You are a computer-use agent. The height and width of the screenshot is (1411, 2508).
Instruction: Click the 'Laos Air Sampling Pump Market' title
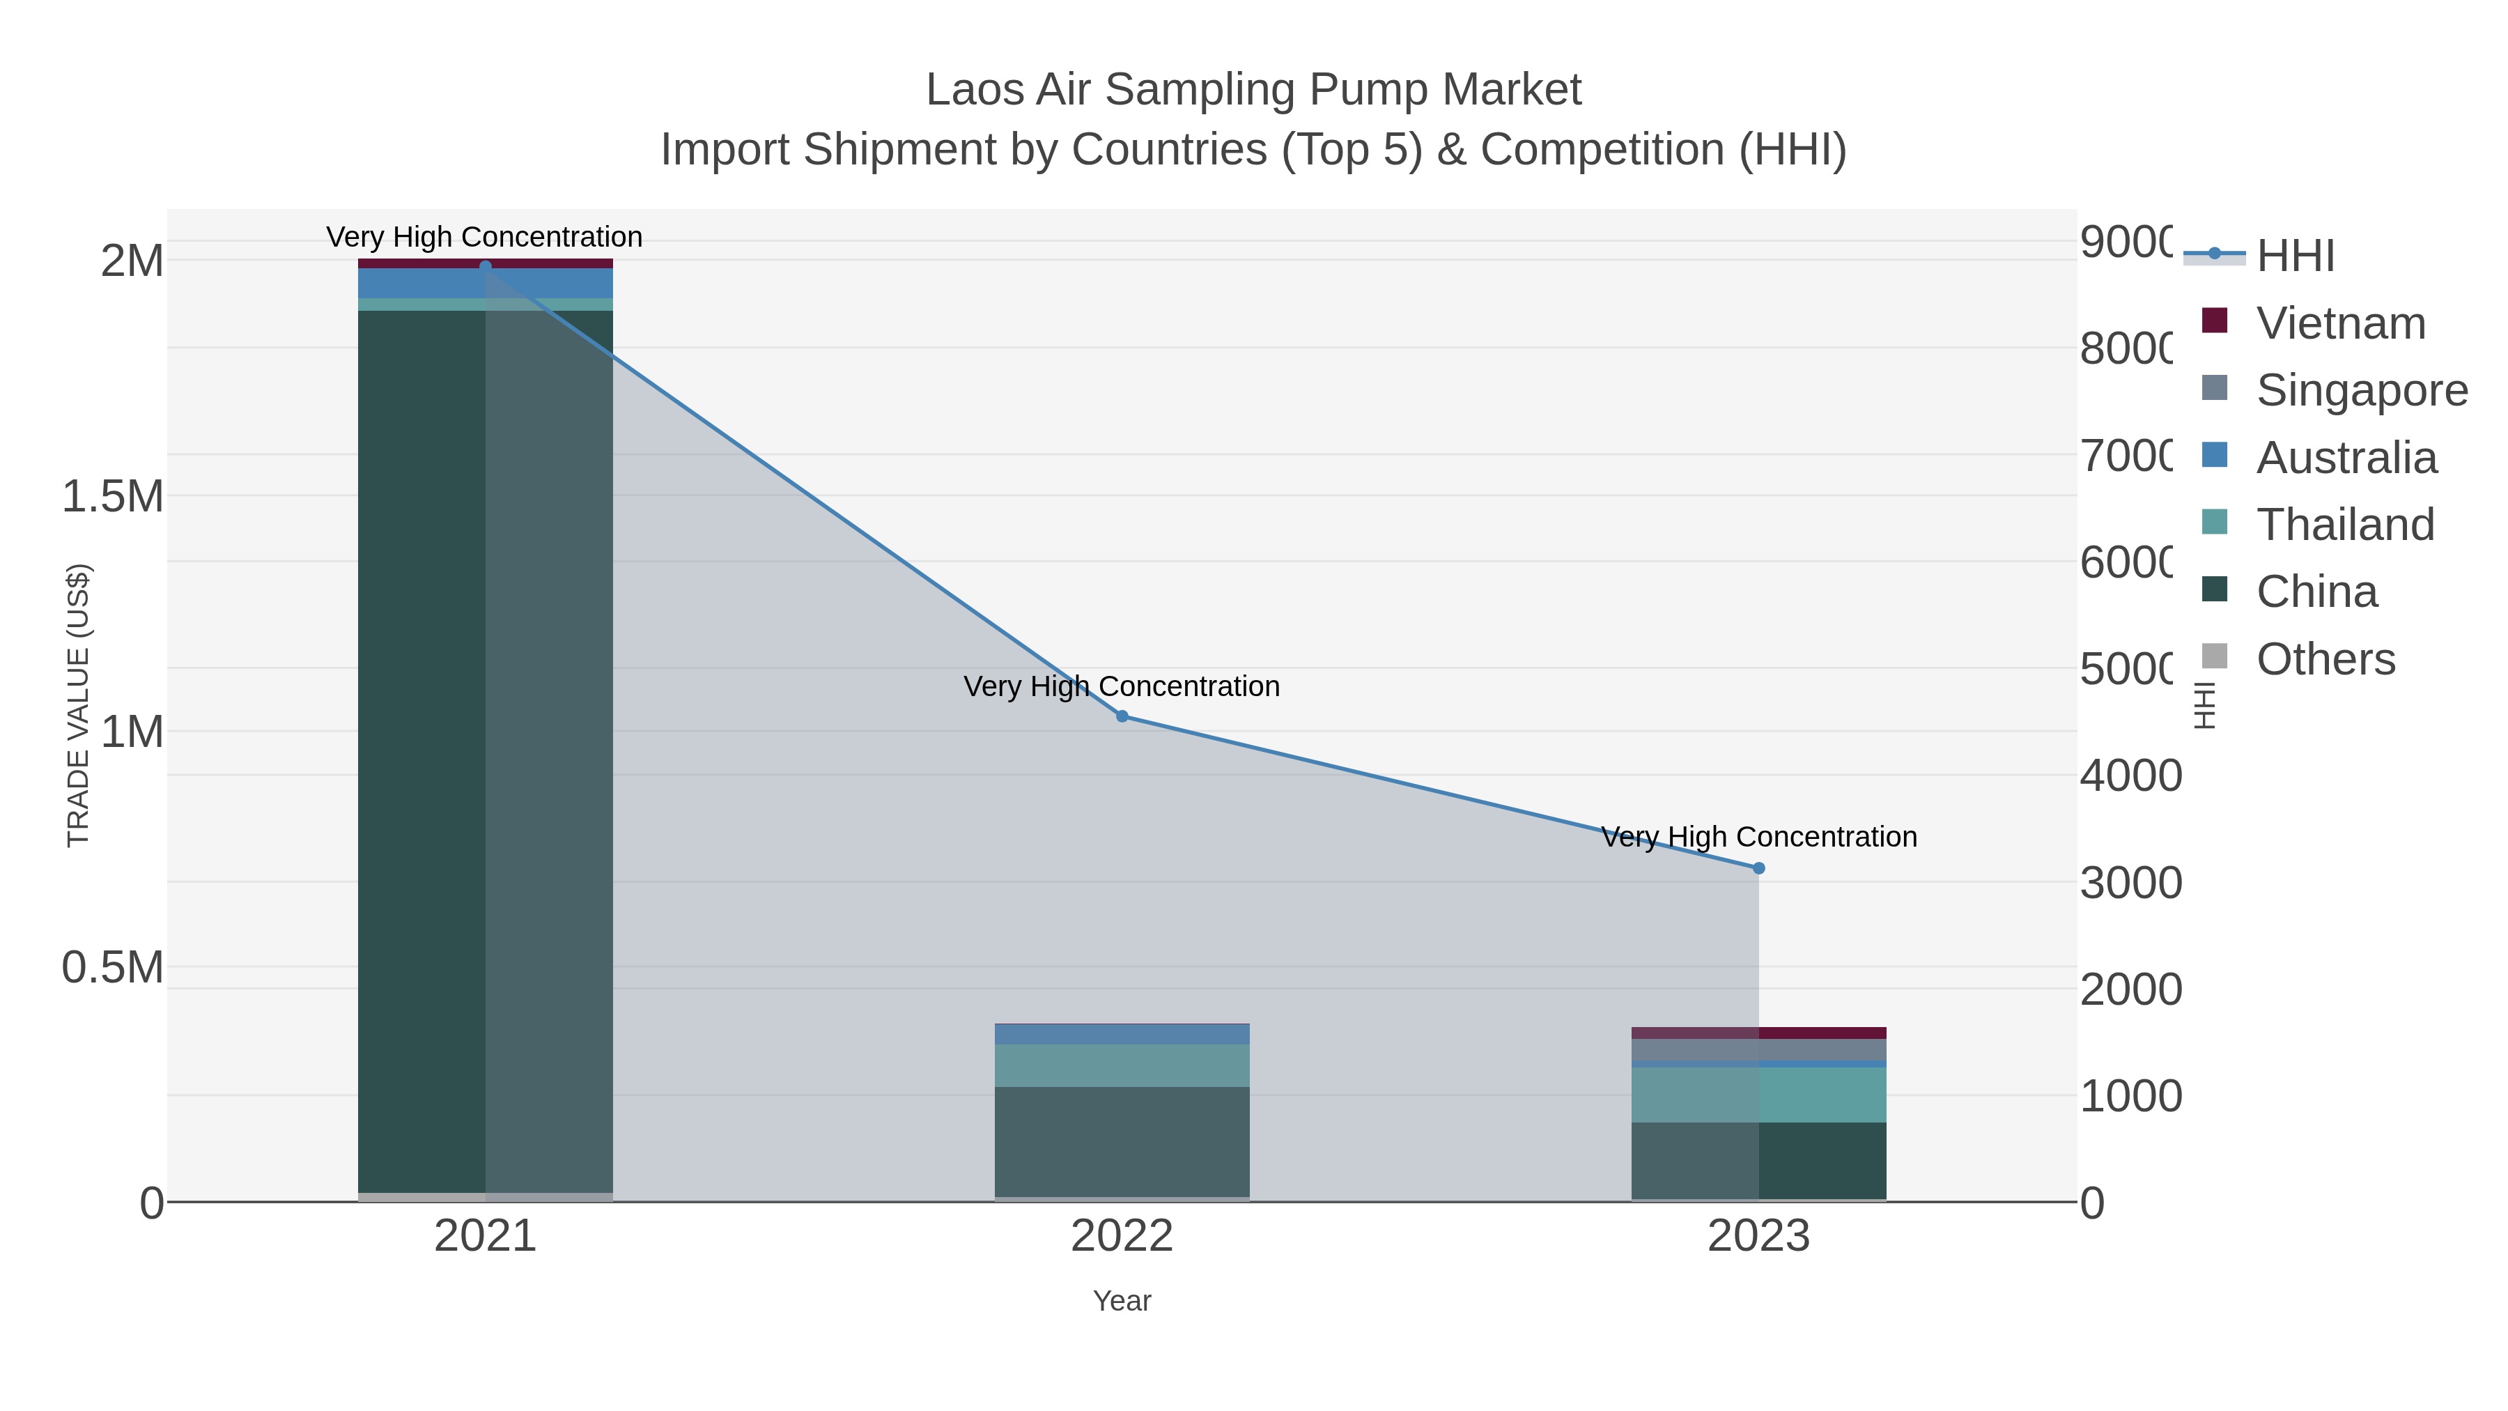tap(1254, 90)
